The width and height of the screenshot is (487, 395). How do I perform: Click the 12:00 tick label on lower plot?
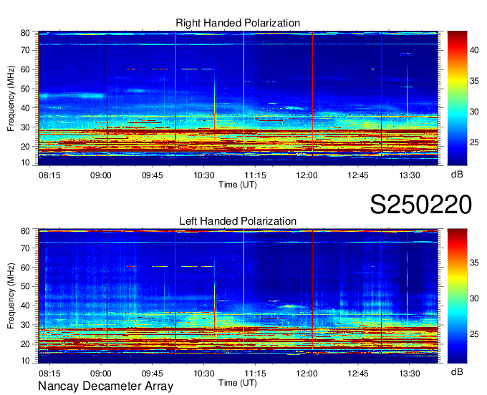coord(307,374)
